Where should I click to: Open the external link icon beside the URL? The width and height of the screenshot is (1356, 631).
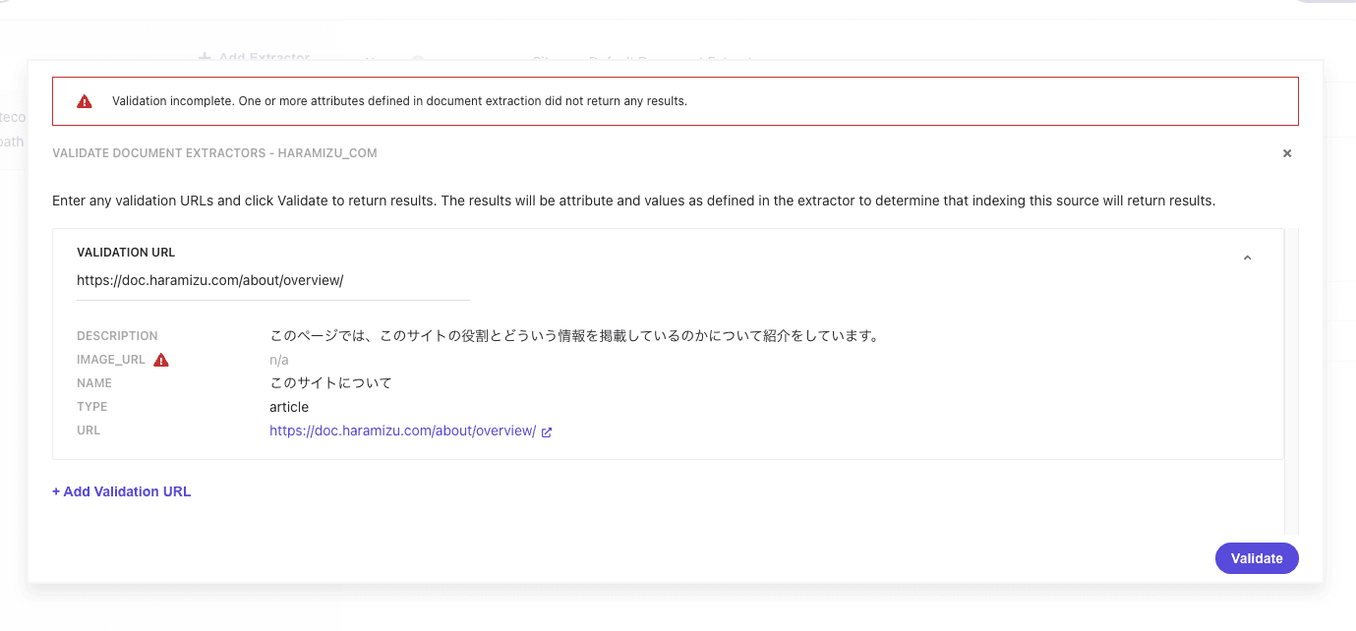point(547,431)
